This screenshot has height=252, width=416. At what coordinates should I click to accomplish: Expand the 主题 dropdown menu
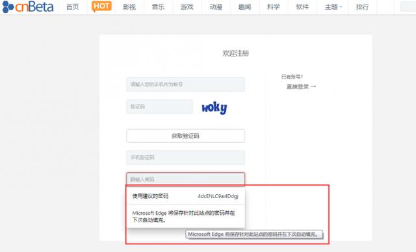[333, 7]
